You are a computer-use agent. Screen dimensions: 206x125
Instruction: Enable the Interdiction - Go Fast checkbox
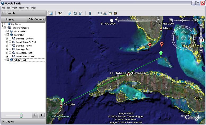click(x=10, y=42)
